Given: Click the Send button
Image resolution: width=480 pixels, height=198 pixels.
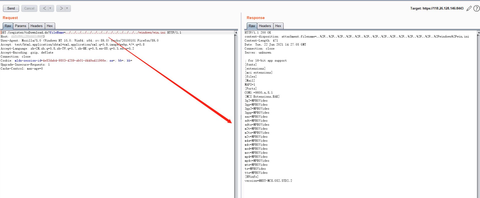Looking at the screenshot, I should pos(11,8).
